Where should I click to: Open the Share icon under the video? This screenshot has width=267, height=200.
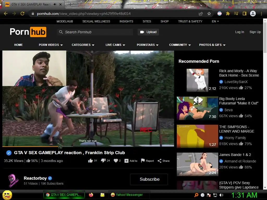pyautogui.click(x=159, y=161)
